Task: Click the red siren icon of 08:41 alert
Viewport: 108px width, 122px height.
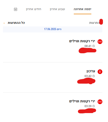Action: [x=100, y=42]
